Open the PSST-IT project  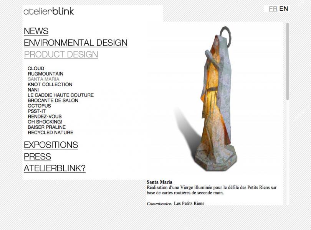tap(37, 111)
